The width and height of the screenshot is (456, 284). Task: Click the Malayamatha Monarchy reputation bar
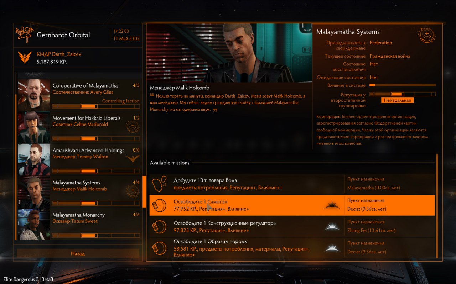[x=96, y=236]
